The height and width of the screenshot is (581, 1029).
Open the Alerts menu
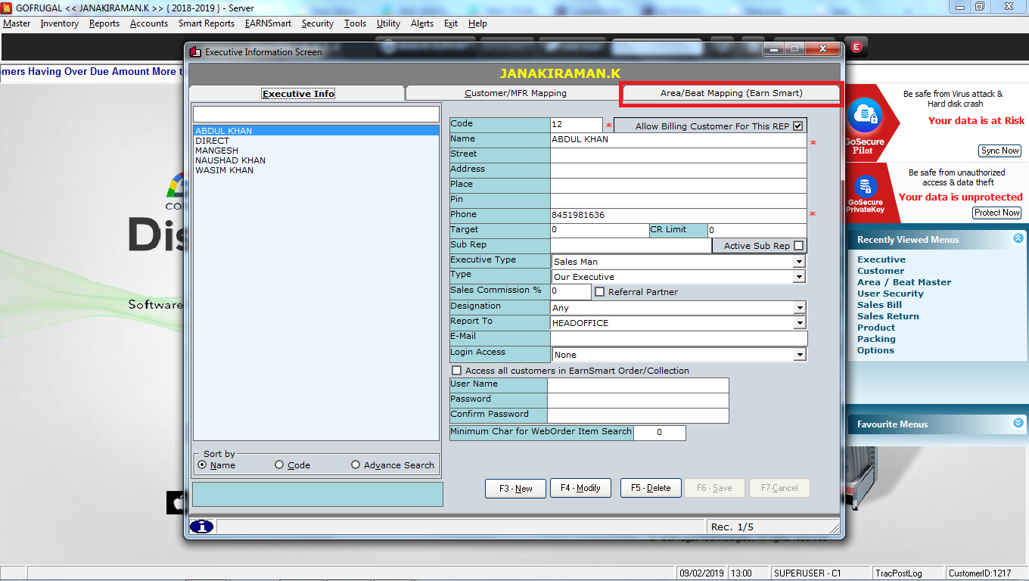422,23
